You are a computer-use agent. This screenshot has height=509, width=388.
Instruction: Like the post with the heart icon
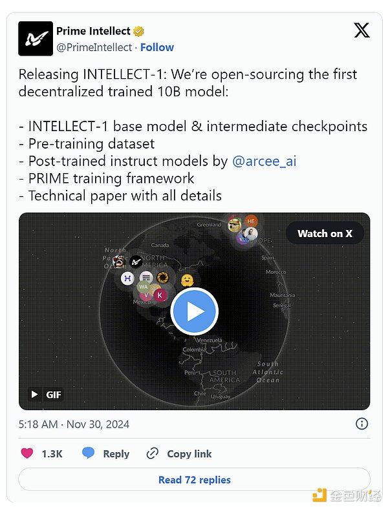27,453
